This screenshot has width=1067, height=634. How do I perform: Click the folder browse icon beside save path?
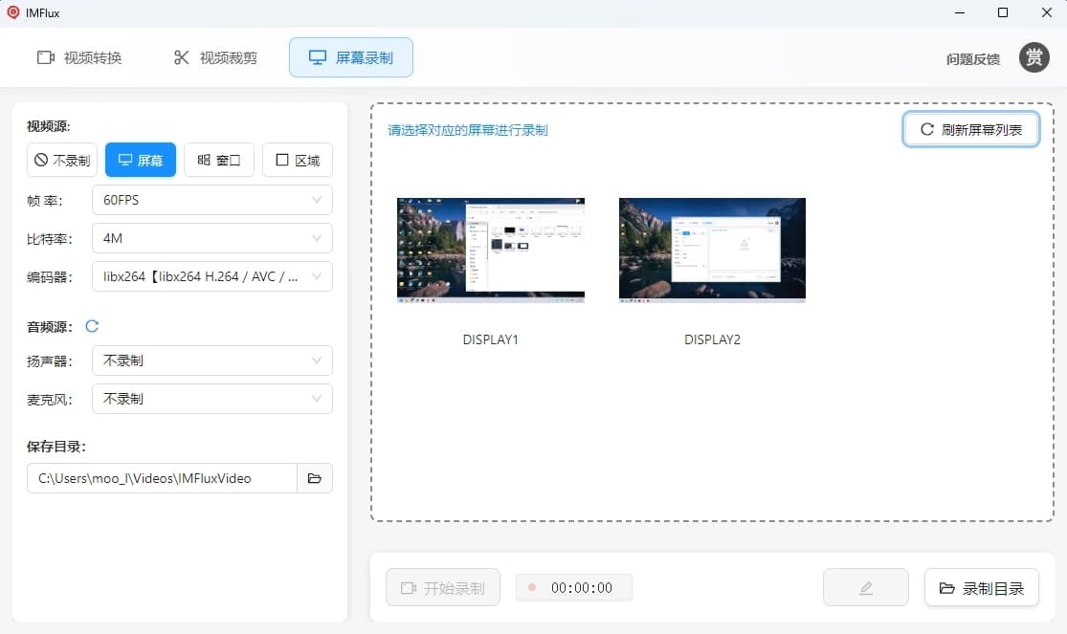coord(314,478)
